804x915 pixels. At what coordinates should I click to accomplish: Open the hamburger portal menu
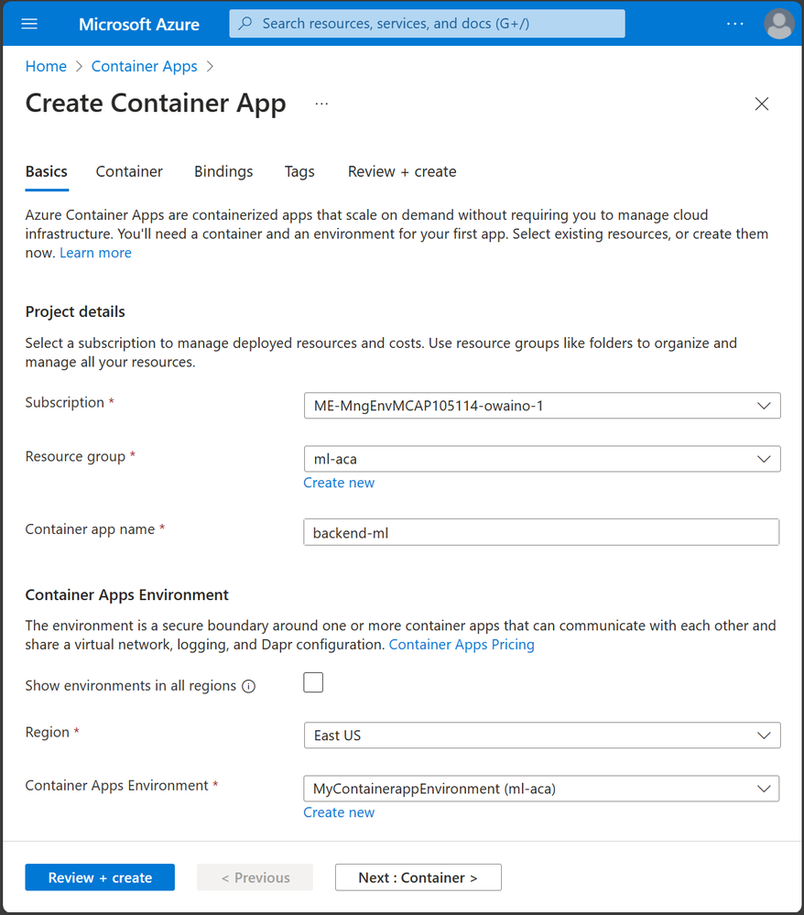click(x=29, y=24)
